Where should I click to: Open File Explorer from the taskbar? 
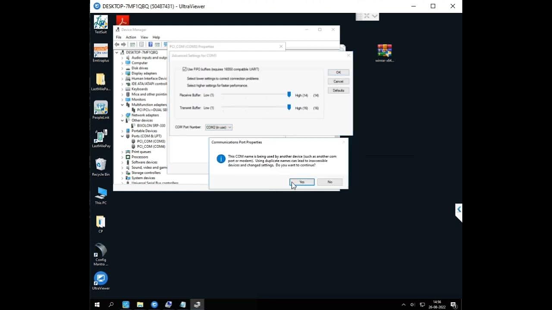(x=140, y=304)
